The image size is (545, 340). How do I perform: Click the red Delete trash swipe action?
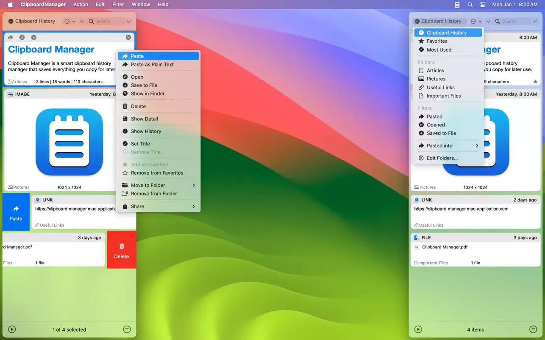[x=121, y=249]
